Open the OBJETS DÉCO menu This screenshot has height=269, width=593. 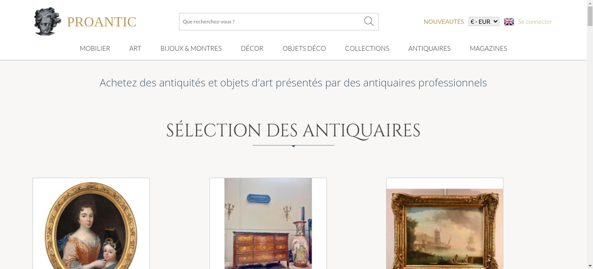pos(304,49)
